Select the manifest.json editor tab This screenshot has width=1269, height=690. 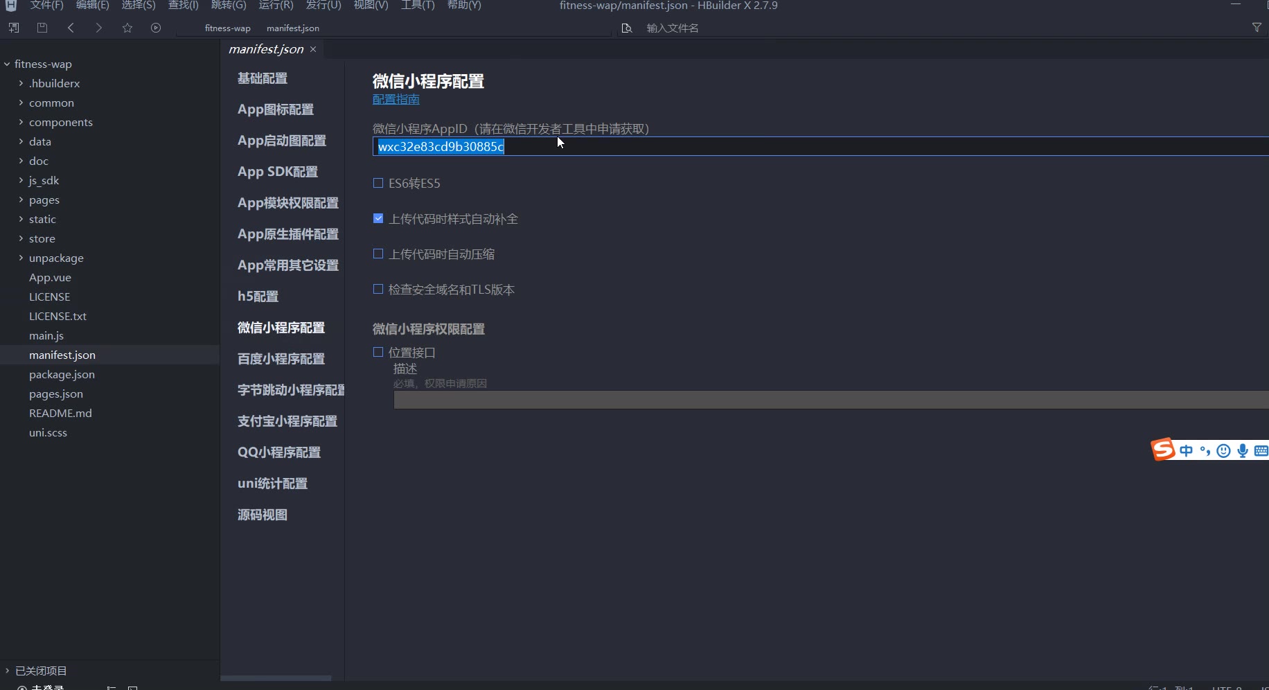[x=266, y=49]
